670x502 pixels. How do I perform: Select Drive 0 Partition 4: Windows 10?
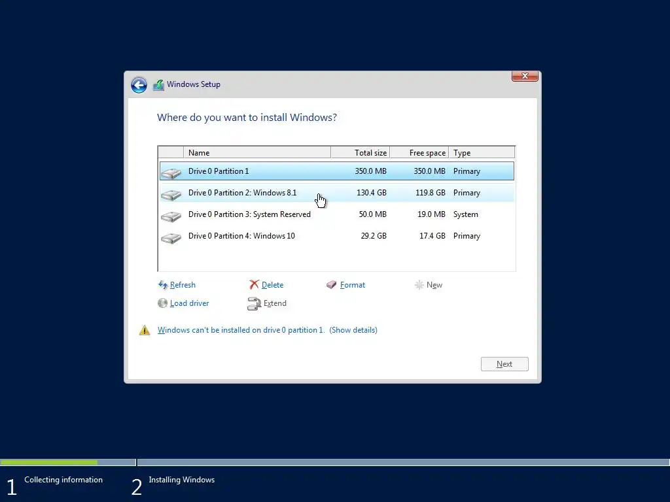pos(337,236)
